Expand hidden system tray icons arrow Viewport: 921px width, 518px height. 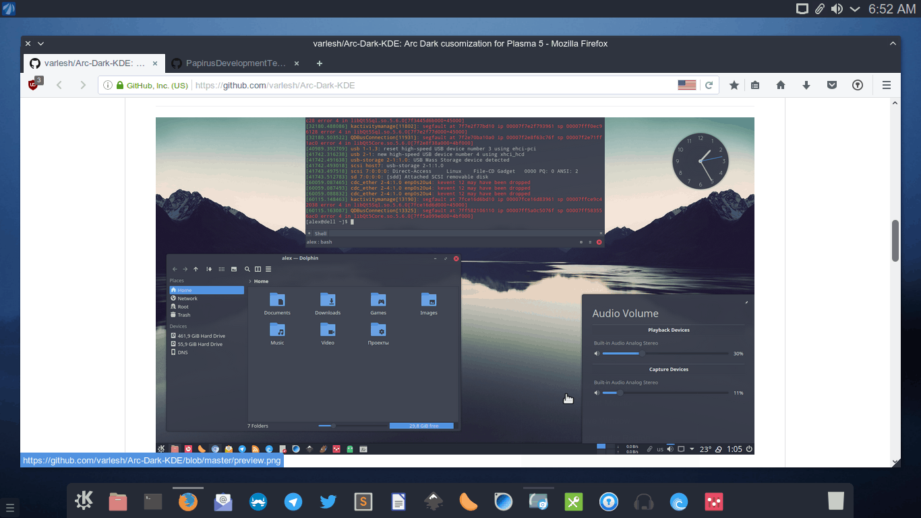pyautogui.click(x=855, y=9)
